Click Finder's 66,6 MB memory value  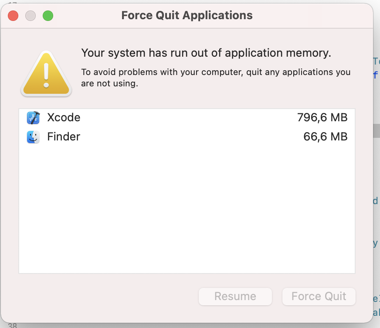pyautogui.click(x=325, y=137)
